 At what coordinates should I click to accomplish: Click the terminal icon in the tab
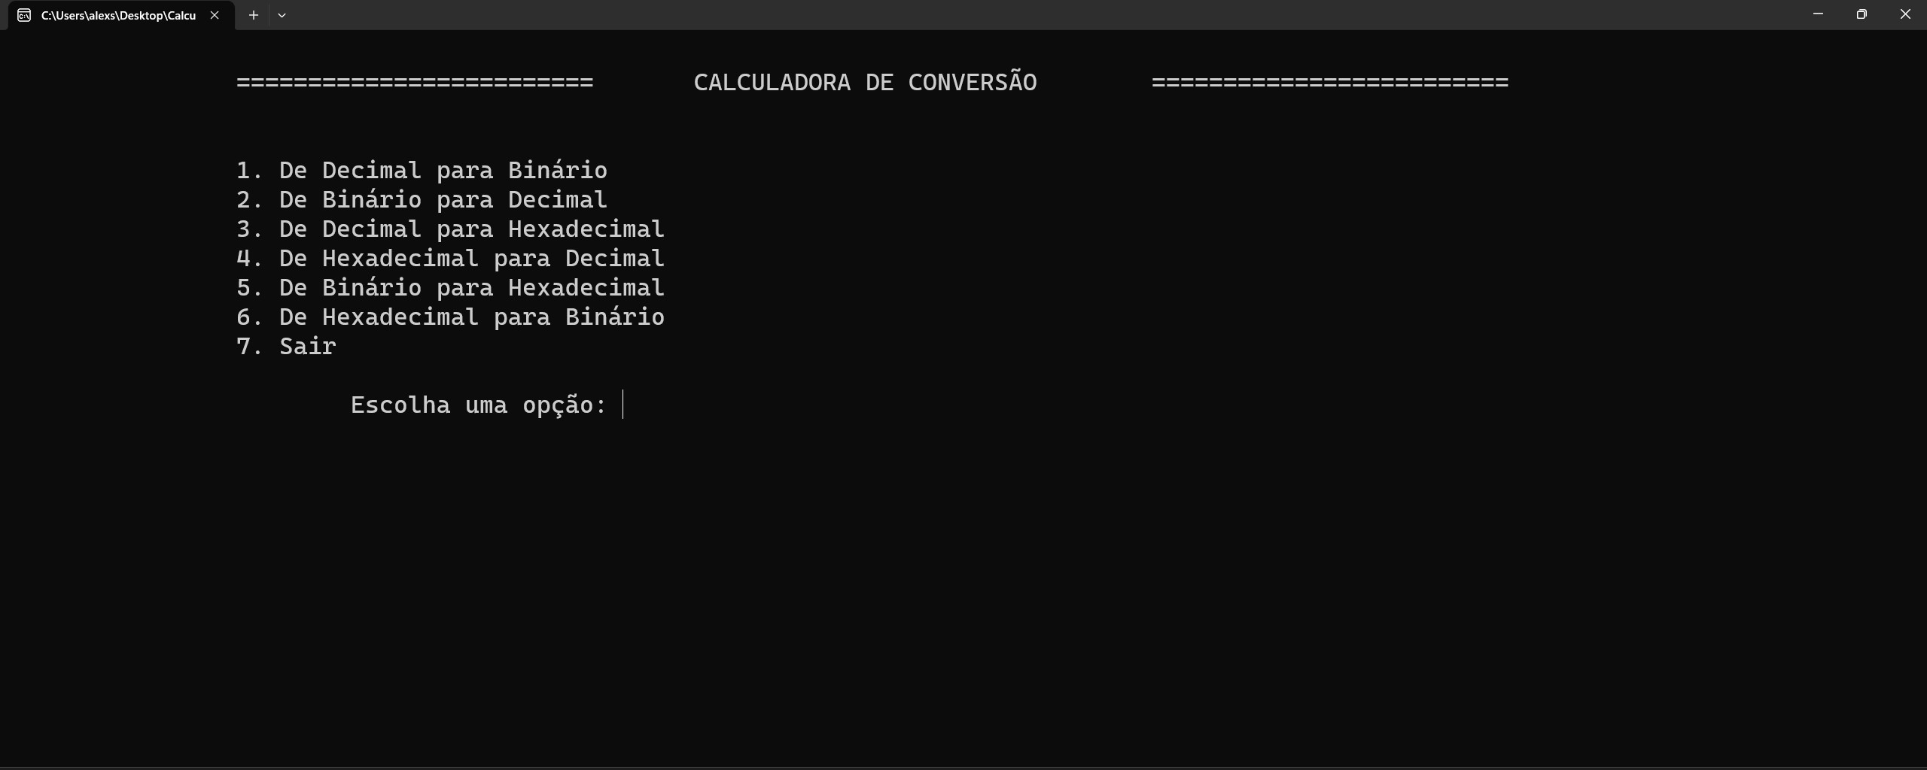tap(23, 15)
